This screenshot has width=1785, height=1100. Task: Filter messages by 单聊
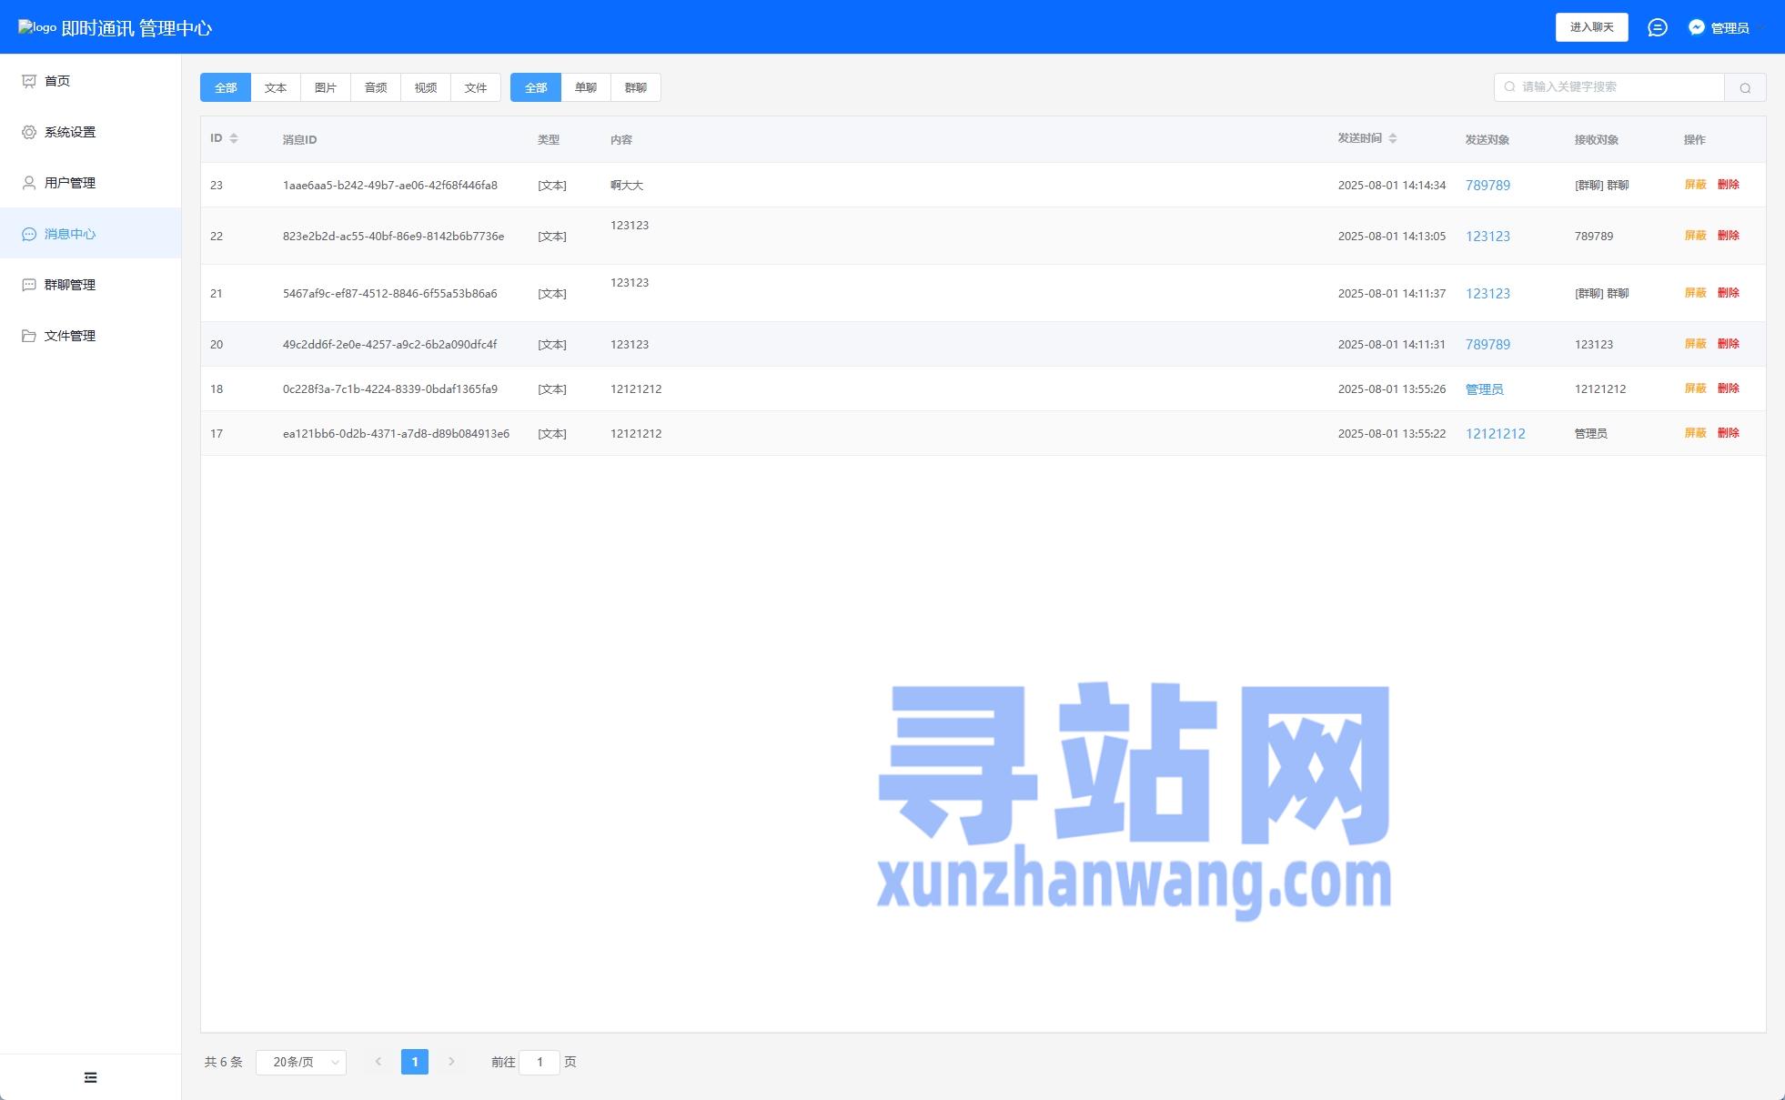click(x=586, y=87)
